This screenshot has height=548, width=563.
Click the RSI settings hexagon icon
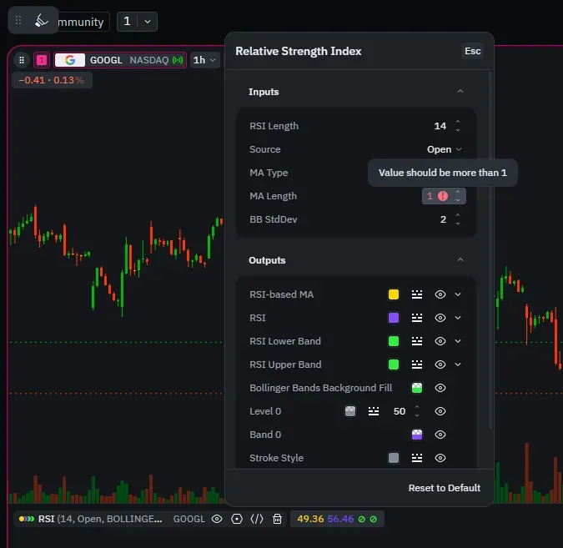coord(237,519)
